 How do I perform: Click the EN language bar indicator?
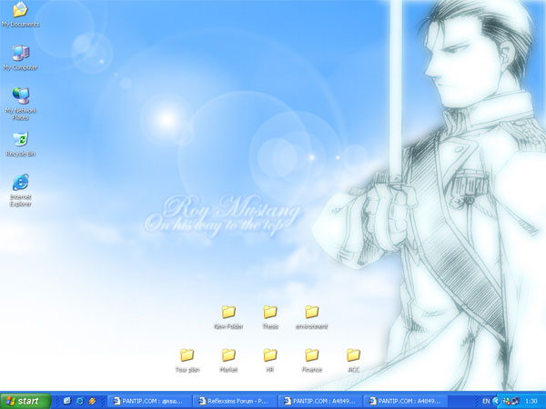[x=486, y=402]
